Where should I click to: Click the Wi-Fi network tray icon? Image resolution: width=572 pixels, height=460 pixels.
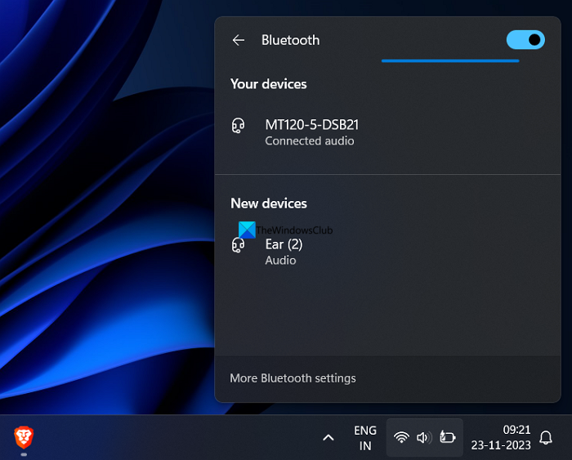pyautogui.click(x=401, y=437)
